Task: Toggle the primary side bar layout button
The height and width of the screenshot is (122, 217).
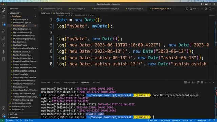Action: [202, 4]
